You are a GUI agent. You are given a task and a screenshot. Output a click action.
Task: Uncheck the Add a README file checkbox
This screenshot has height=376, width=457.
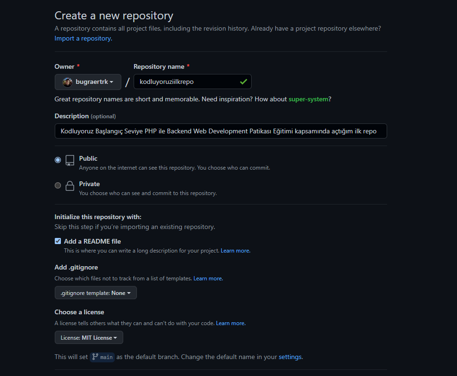point(58,241)
